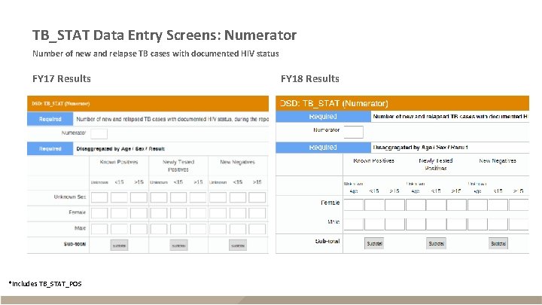Image resolution: width=542 pixels, height=305 pixels.
Task: Click FY17 Known Positives subtotal button
Action: click(119, 246)
